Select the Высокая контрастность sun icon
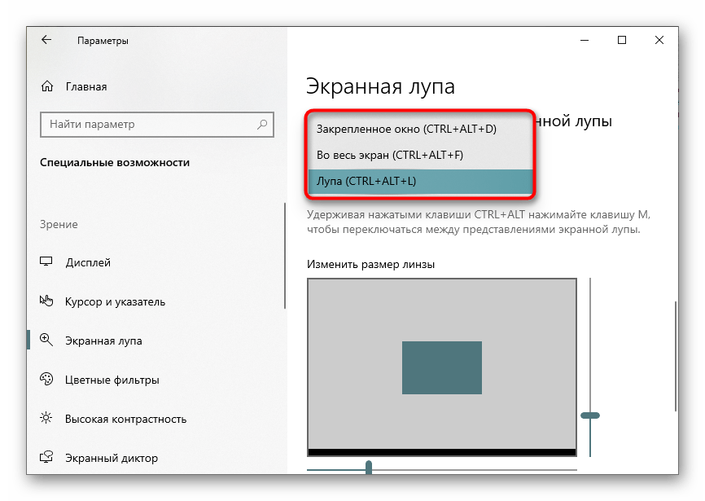Image resolution: width=705 pixels, height=501 pixels. [x=46, y=418]
